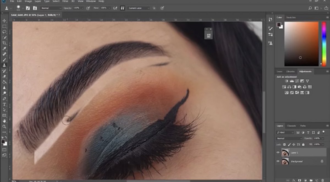Open the Filter menu

(x=65, y=1)
